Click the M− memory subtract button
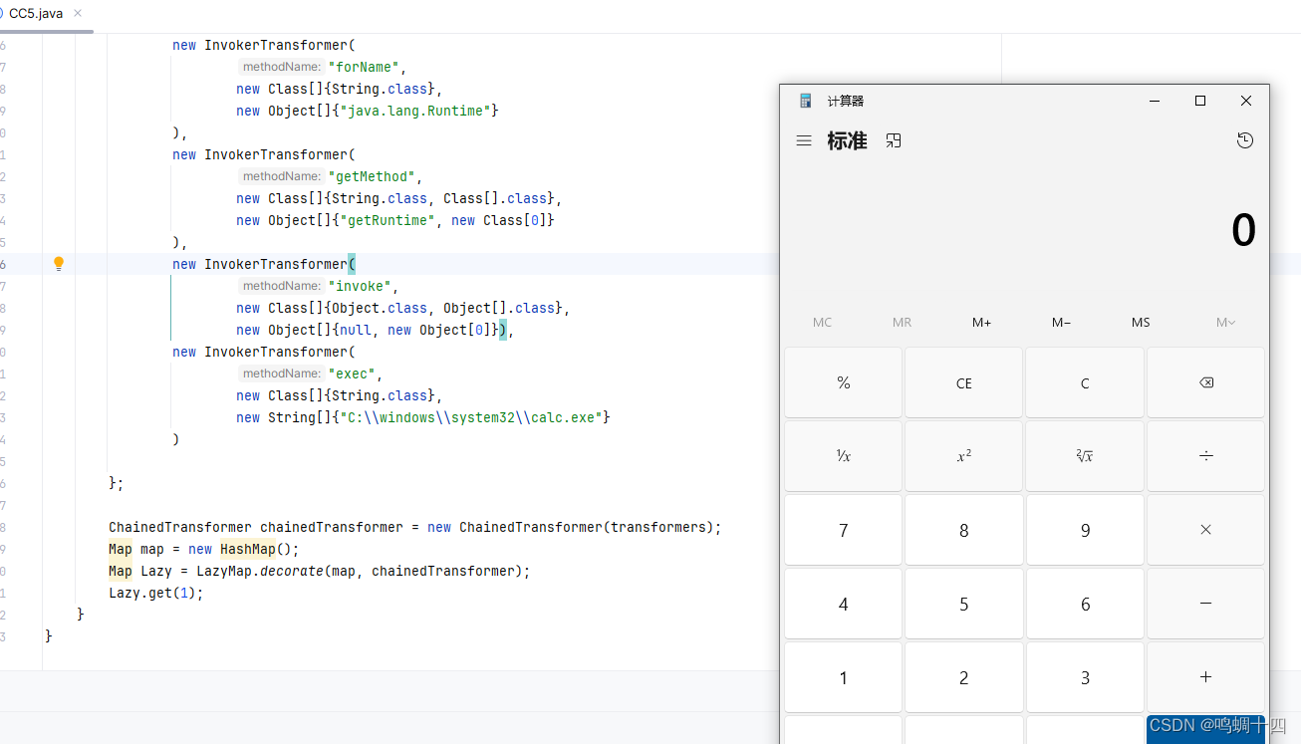This screenshot has height=744, width=1301. point(1061,322)
